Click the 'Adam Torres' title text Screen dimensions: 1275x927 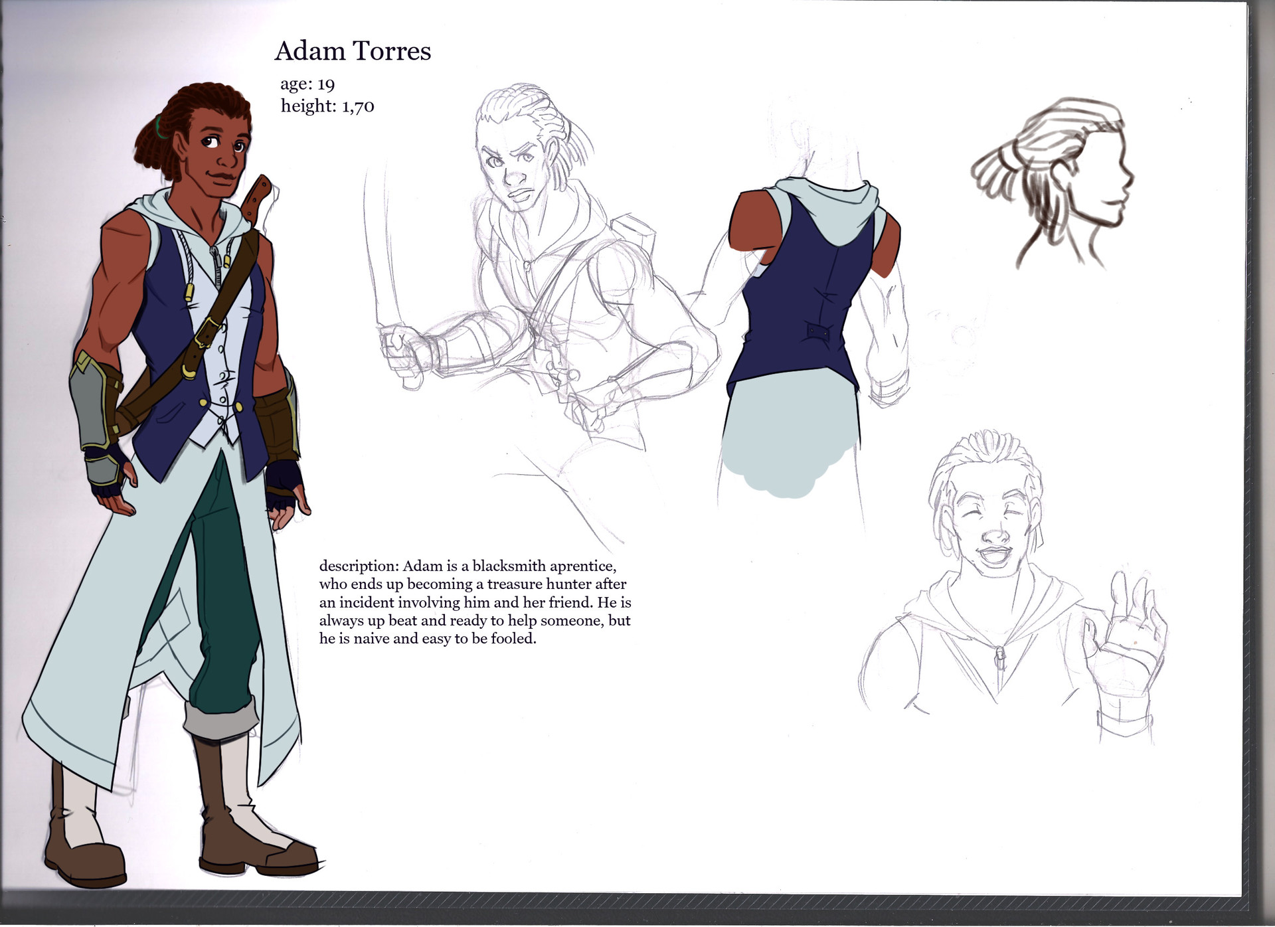tap(353, 51)
